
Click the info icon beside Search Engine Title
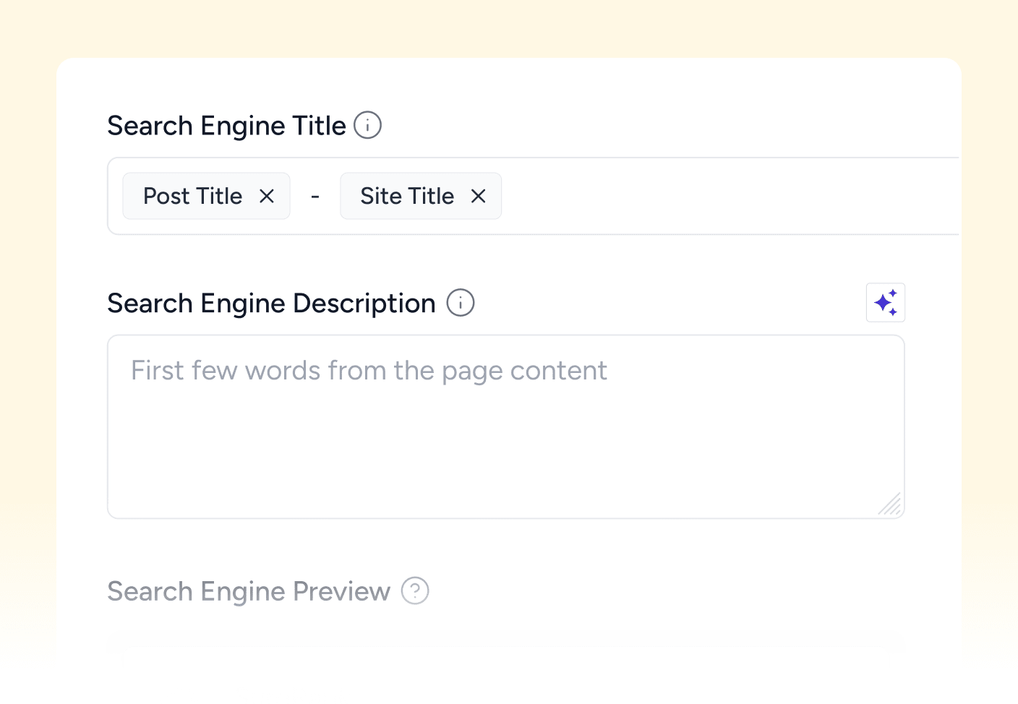(367, 125)
